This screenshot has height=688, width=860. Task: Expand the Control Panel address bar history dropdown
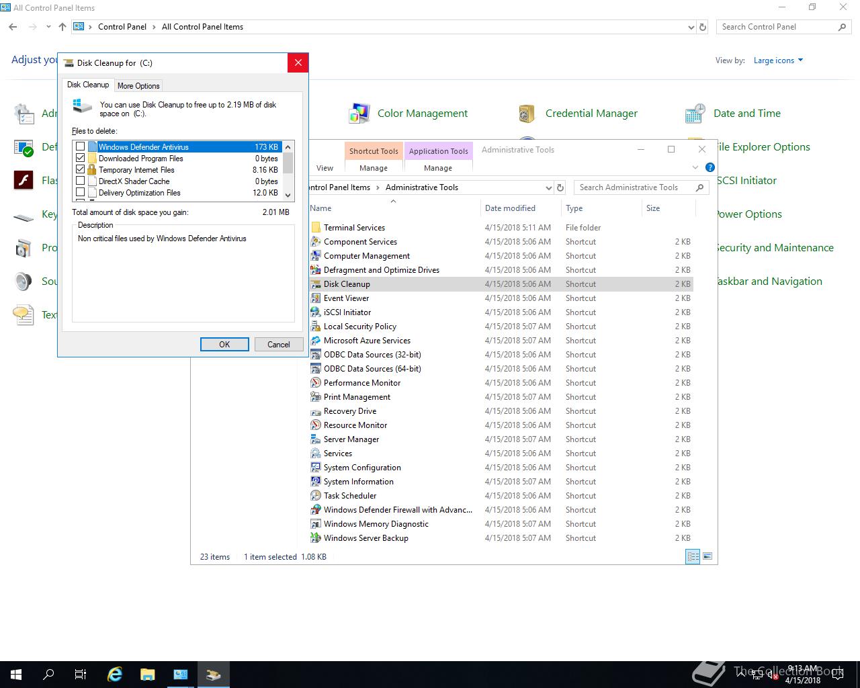pyautogui.click(x=691, y=28)
